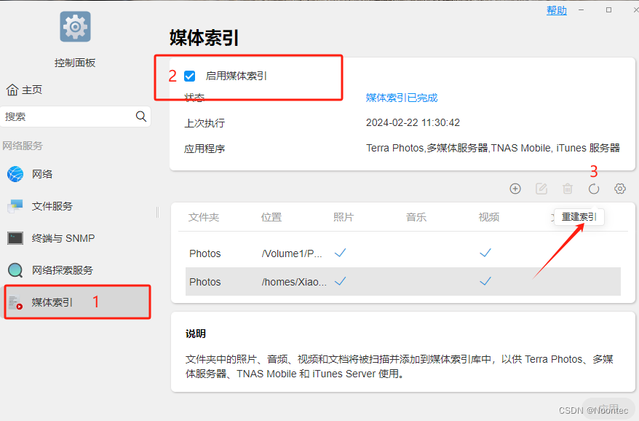
Task: Select the edit pencil icon
Action: coord(541,189)
